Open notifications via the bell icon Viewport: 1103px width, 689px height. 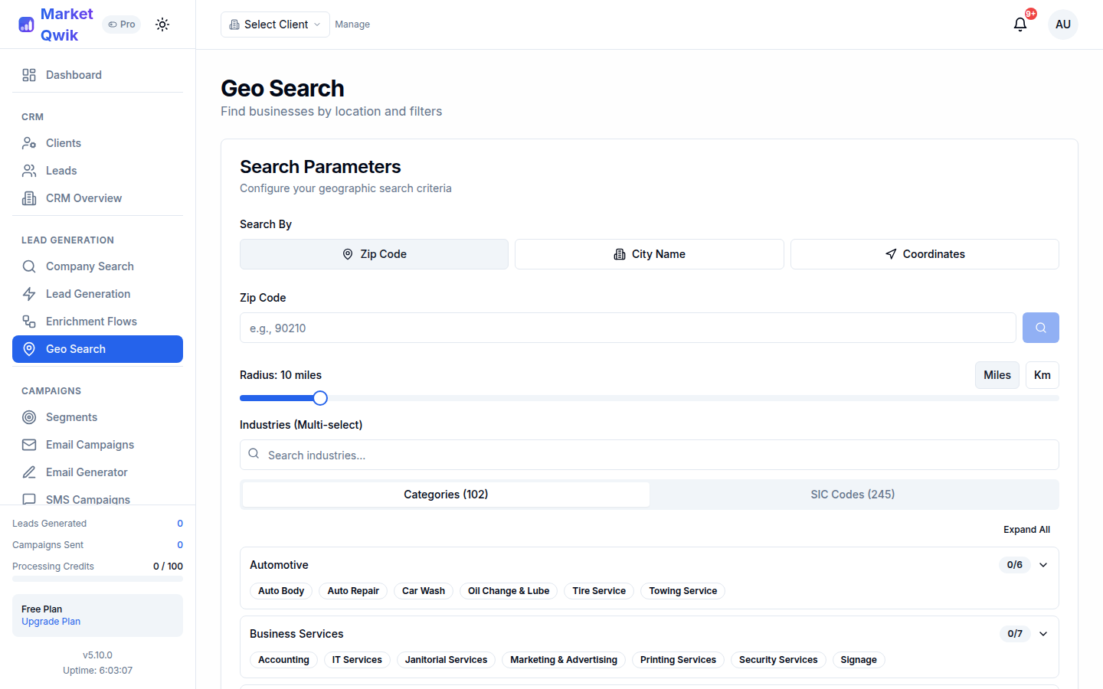click(1020, 24)
